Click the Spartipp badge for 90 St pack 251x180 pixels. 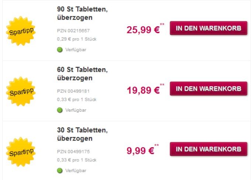(21, 31)
